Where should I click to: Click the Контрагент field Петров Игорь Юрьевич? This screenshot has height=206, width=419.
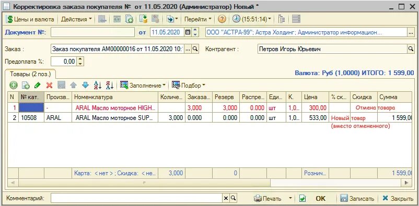coord(332,49)
